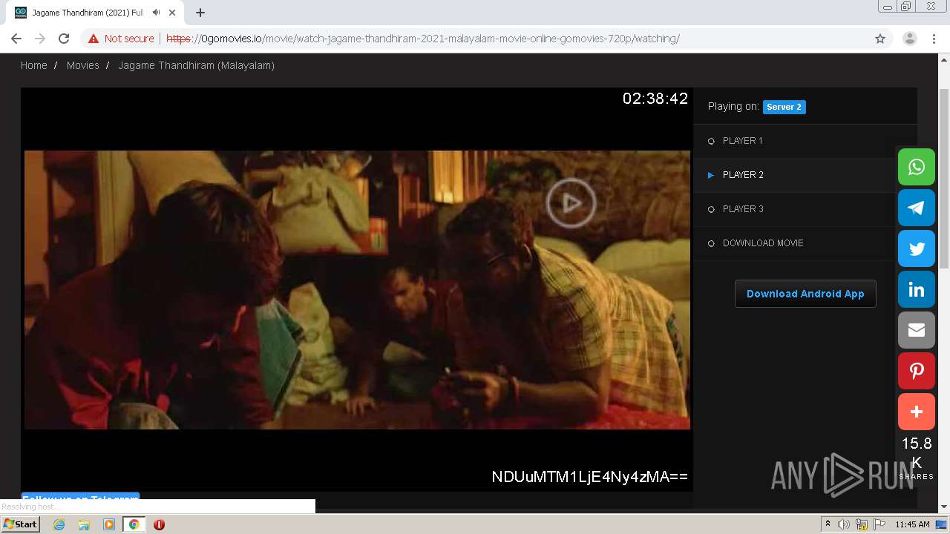Click the system tray volume icon
Image resolution: width=950 pixels, height=534 pixels.
point(844,524)
